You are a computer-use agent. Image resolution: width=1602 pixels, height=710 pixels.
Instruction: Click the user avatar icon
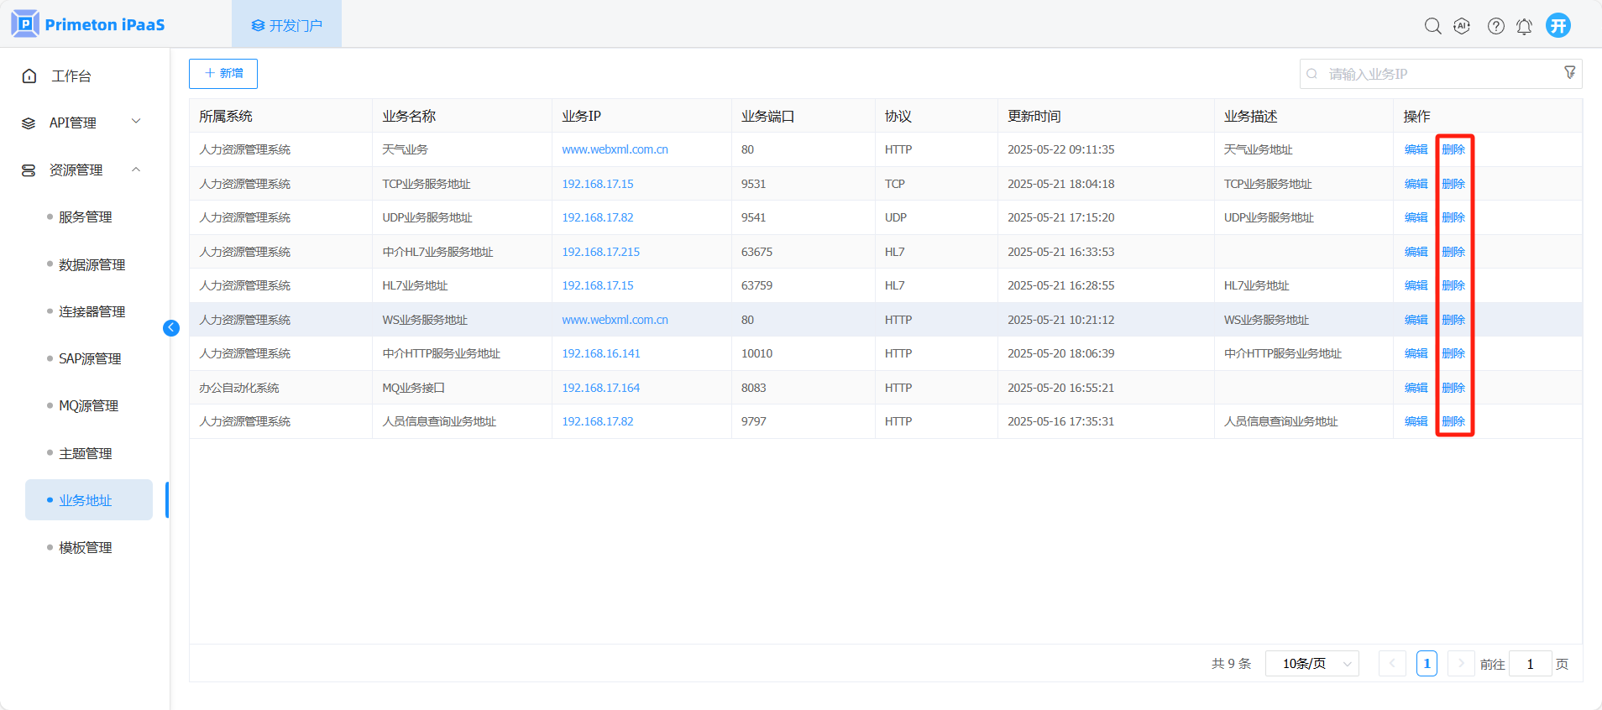point(1558,25)
